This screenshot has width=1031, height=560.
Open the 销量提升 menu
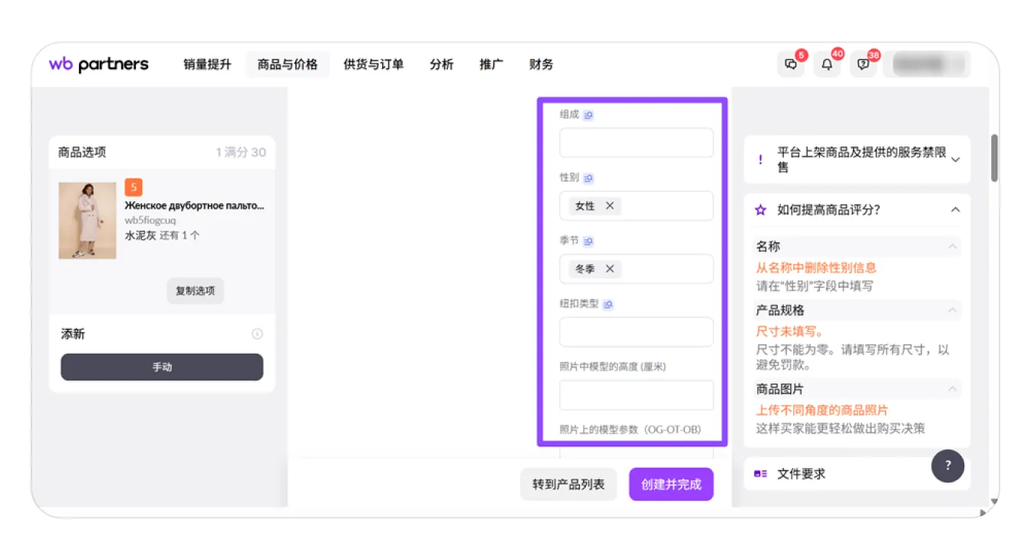[207, 64]
